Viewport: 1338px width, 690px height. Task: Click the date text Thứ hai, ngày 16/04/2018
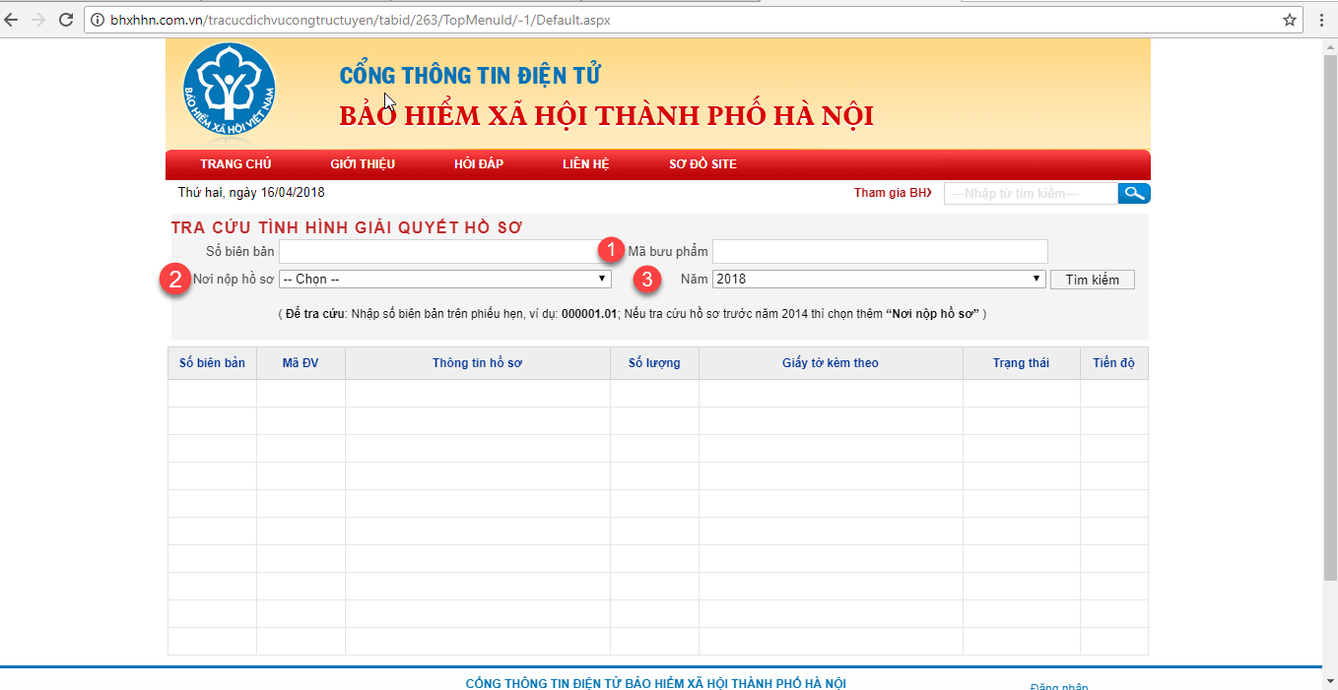coord(251,192)
